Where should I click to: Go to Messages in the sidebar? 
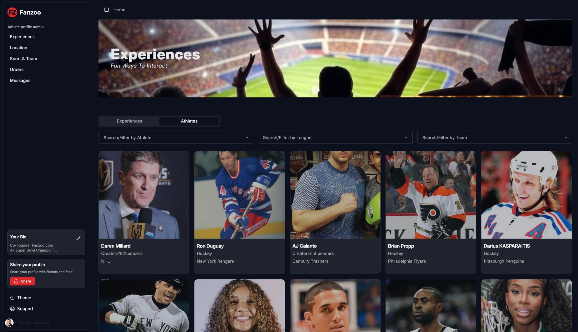20,80
